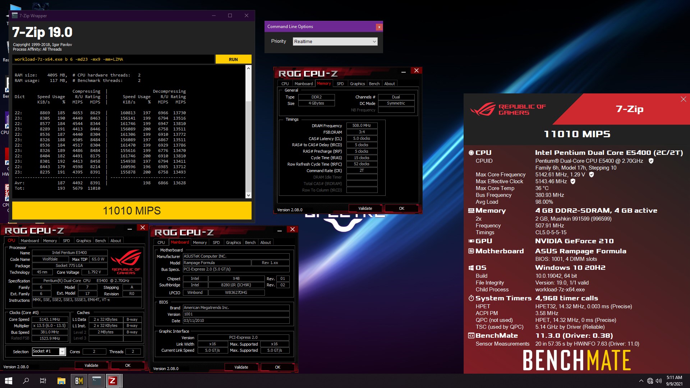Click Validate in CPU tab CPU-Z window
This screenshot has width=690, height=388.
coord(91,365)
